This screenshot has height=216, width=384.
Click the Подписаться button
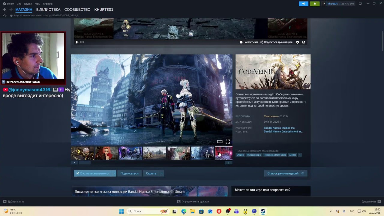[129, 173]
